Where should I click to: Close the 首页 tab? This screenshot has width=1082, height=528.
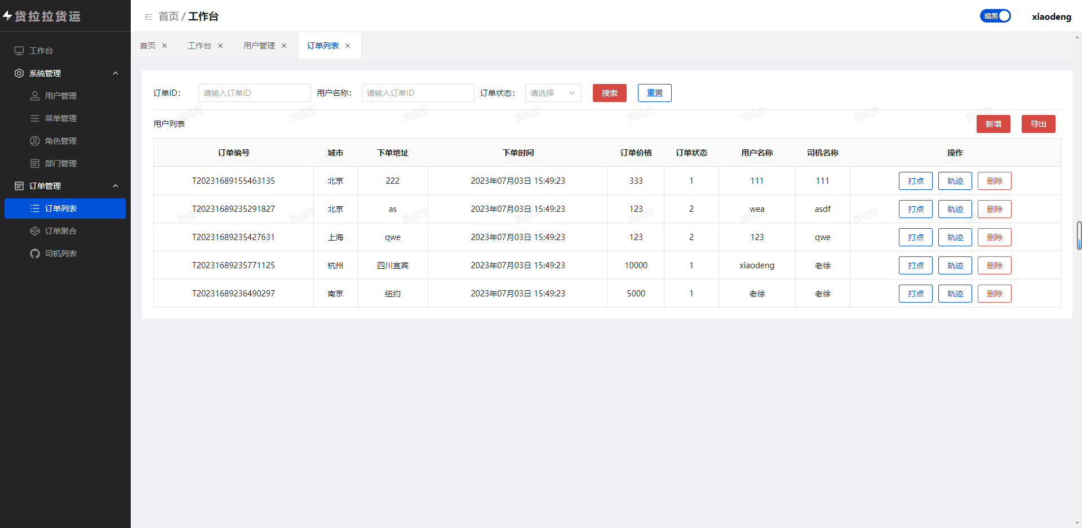[165, 46]
